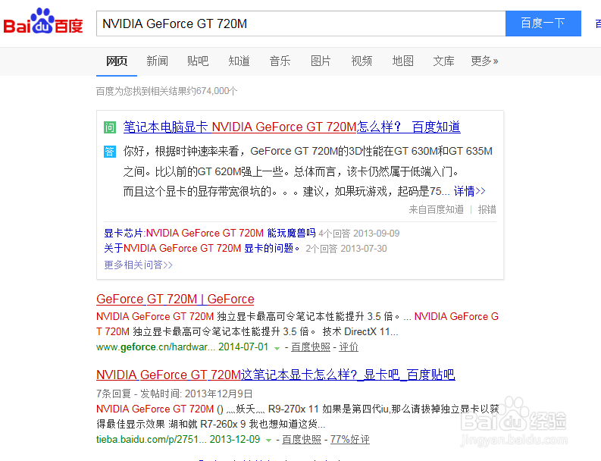Screen dimensions: 601x461
Task: Open 百度快照 for the geforce.cn result
Action: click(311, 347)
